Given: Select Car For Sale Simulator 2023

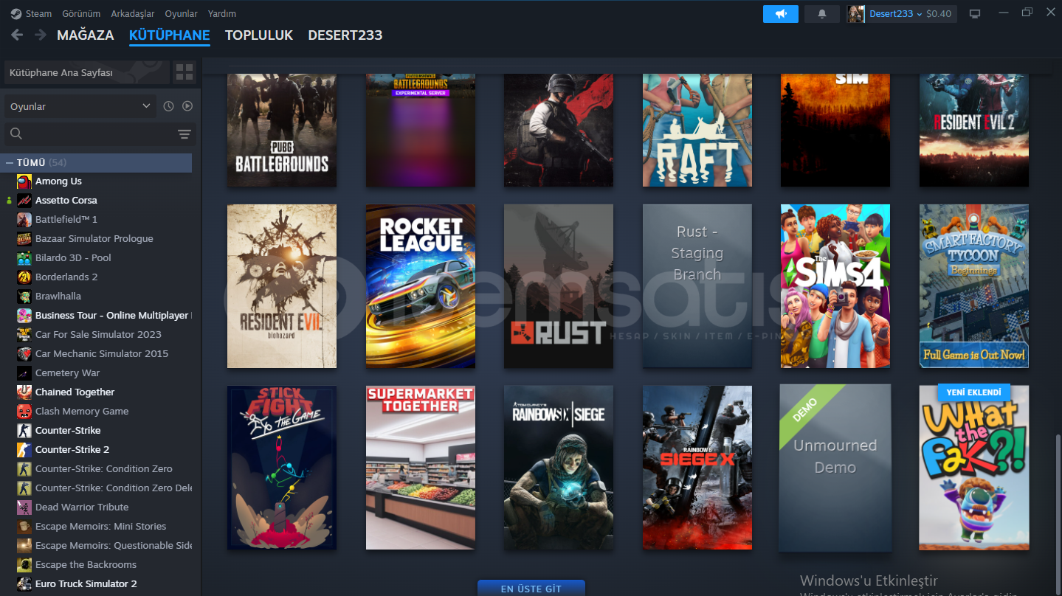Looking at the screenshot, I should pyautogui.click(x=98, y=335).
